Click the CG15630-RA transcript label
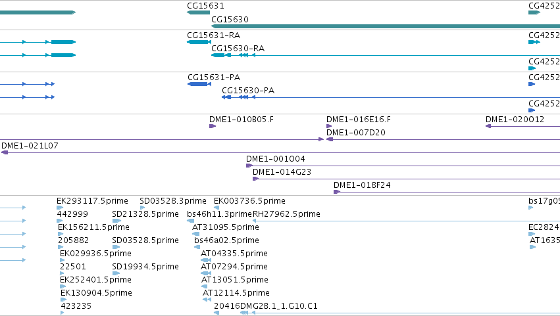This screenshot has width=560, height=316. pyautogui.click(x=238, y=49)
